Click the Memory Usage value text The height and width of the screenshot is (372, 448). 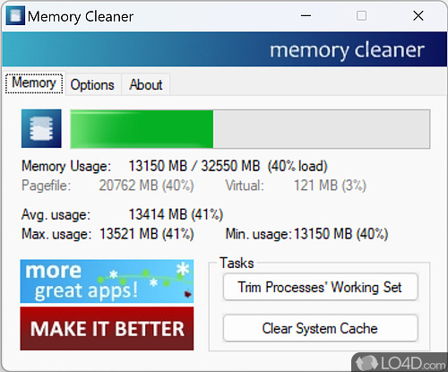click(228, 166)
